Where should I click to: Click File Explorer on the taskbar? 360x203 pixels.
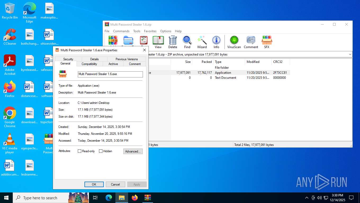pos(121,197)
